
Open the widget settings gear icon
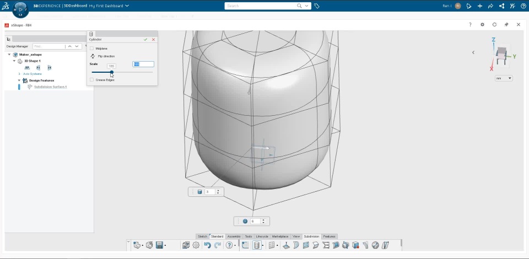[483, 25]
